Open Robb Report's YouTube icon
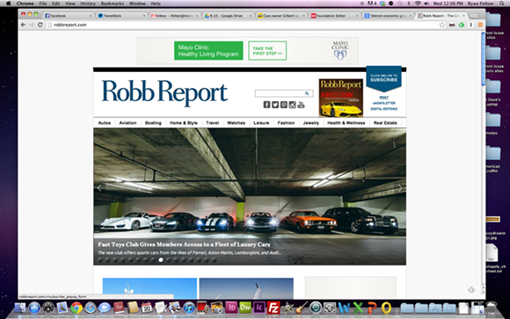Image resolution: width=510 pixels, height=319 pixels. 301,105
